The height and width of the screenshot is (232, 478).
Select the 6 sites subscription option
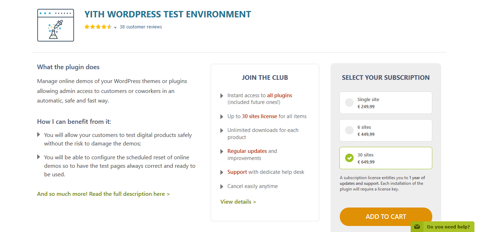[386, 131]
